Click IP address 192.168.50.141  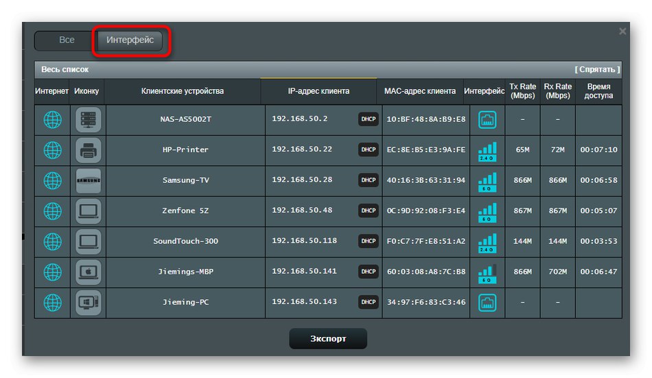pos(304,271)
